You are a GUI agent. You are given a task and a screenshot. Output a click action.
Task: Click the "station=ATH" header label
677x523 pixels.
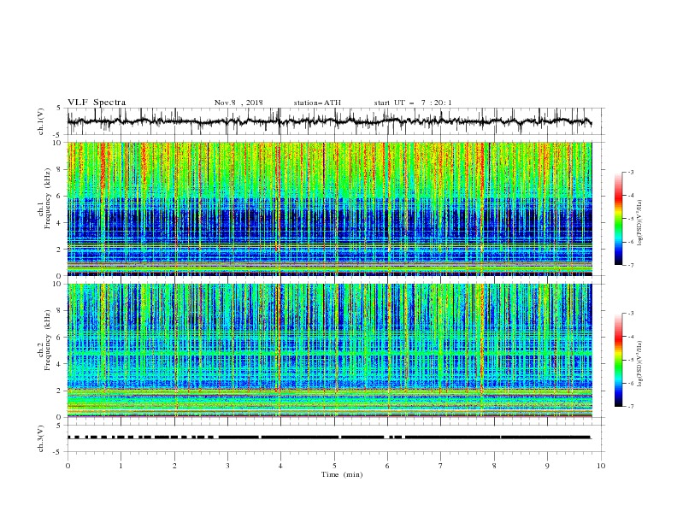(x=317, y=103)
